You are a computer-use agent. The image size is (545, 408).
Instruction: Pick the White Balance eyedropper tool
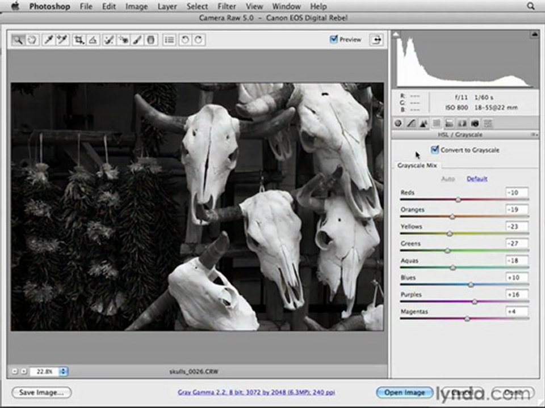(x=48, y=40)
